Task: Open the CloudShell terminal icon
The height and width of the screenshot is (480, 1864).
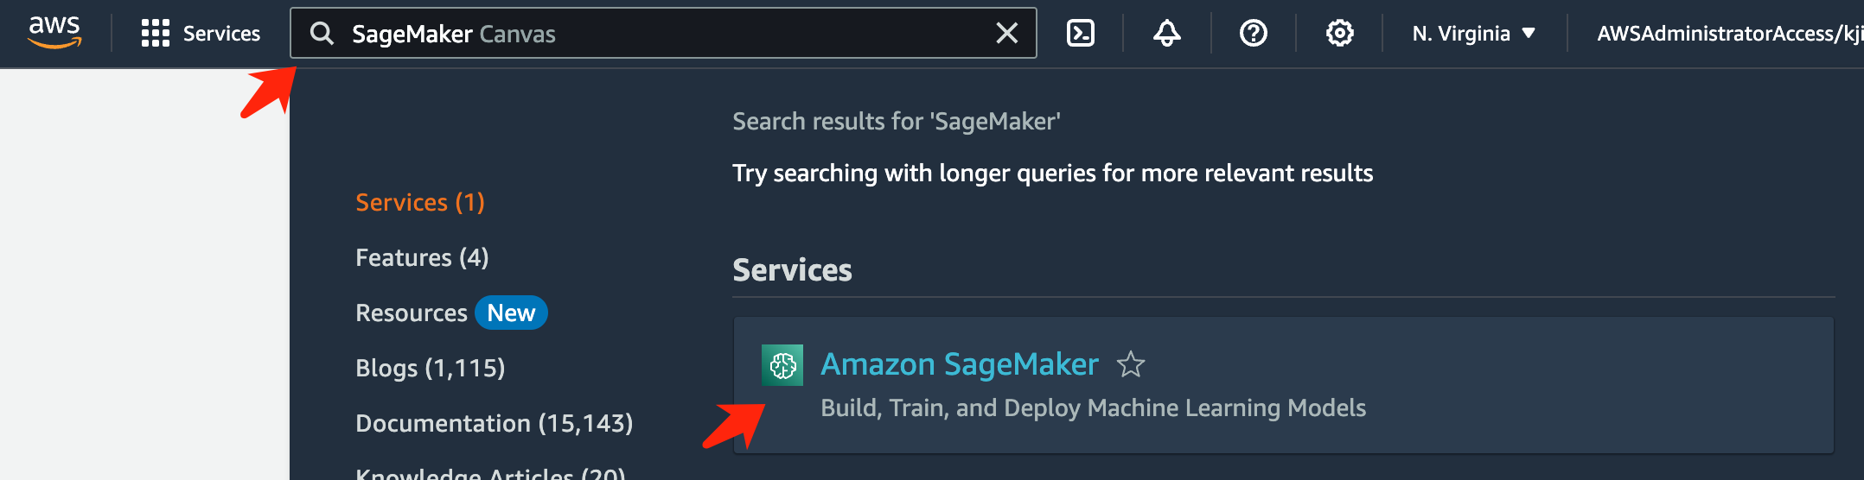Action: tap(1081, 34)
